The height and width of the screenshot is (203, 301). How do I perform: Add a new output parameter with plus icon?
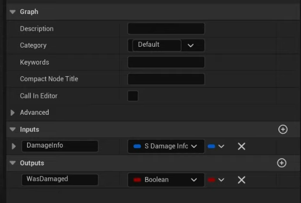[282, 163]
